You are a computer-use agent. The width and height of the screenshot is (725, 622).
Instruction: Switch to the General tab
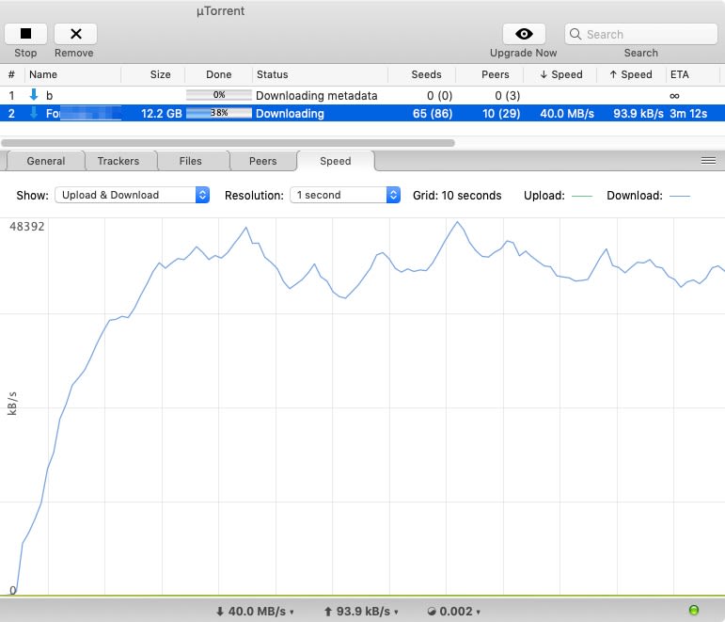(x=46, y=161)
